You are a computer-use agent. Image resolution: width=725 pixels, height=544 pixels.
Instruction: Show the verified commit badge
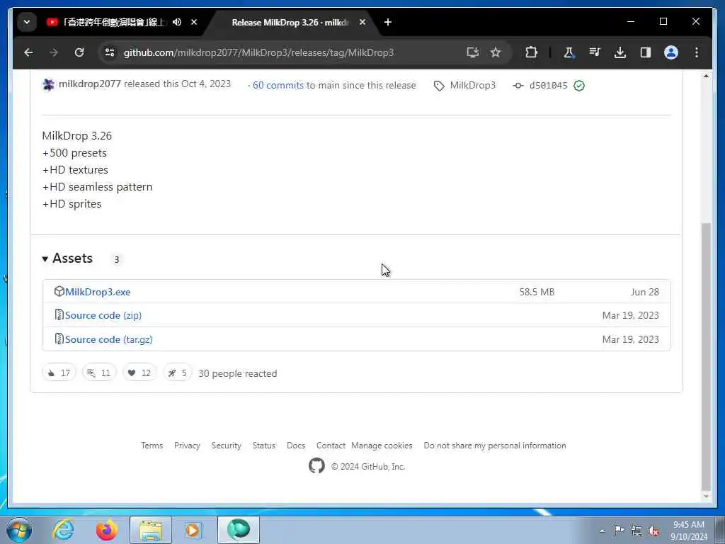coord(579,86)
